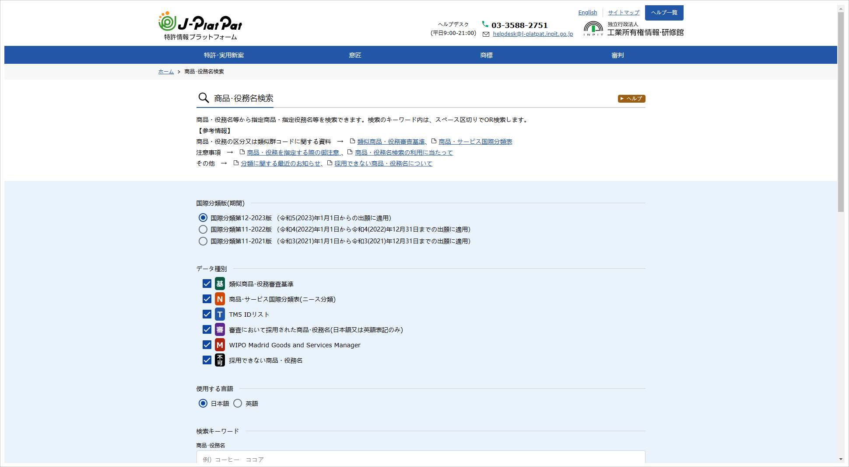This screenshot has width=849, height=467.
Task: Click the purple 審 examination icon
Action: point(220,330)
